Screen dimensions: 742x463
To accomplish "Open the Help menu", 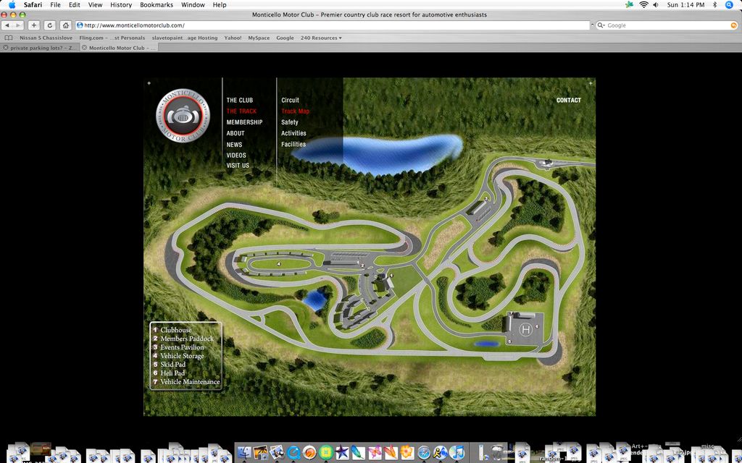I will pos(220,5).
